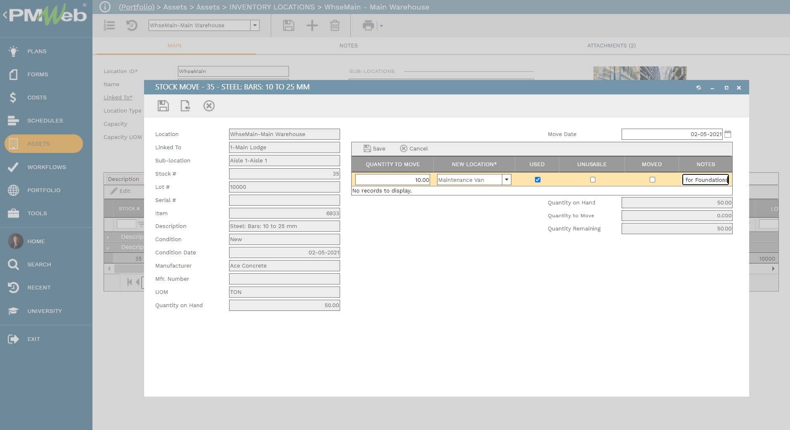
Task: Click the save icon in Stock Move dialog
Action: [163, 106]
